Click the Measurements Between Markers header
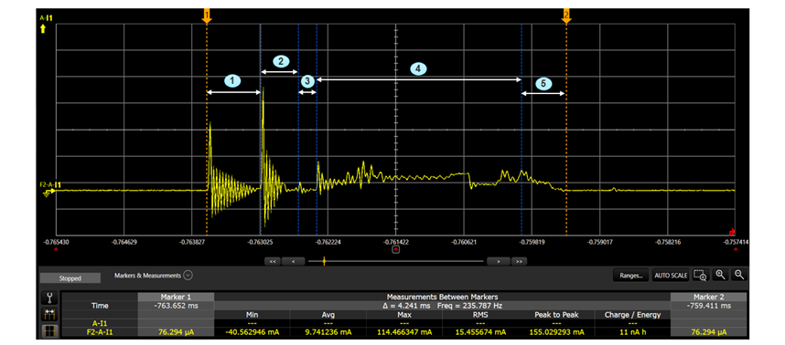Screen dimensions: 785x345 [x=442, y=297]
